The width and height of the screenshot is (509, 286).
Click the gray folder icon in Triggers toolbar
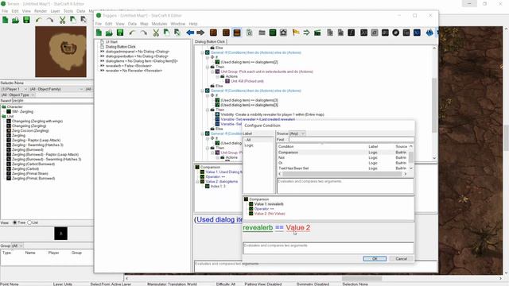262,33
